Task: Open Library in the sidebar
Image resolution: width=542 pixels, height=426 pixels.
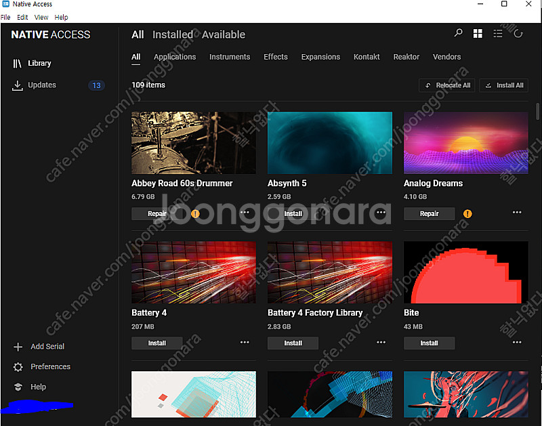Action: (x=39, y=64)
